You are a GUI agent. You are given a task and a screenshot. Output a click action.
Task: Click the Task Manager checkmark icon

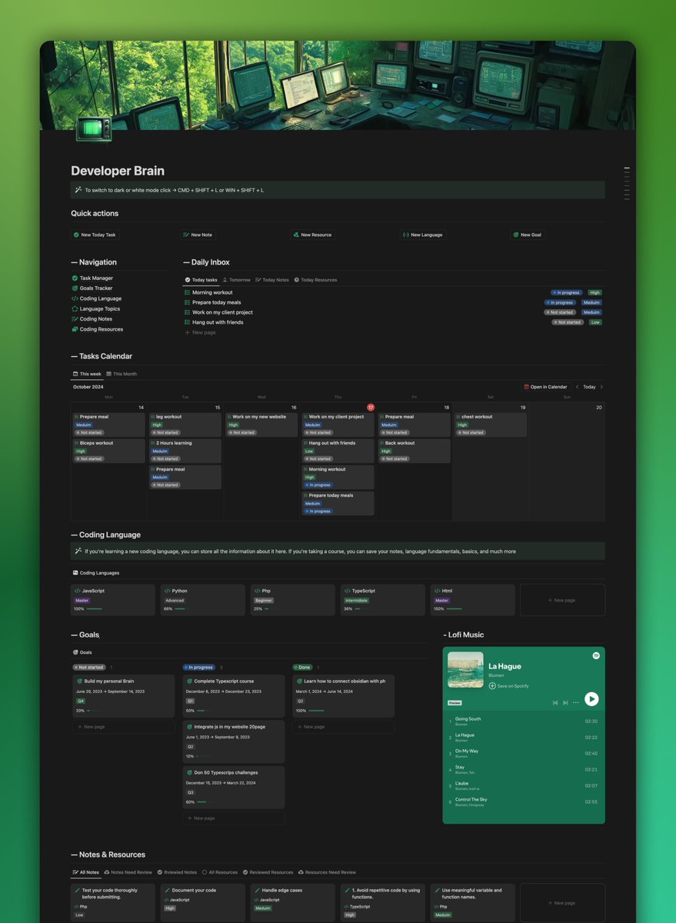tap(75, 278)
